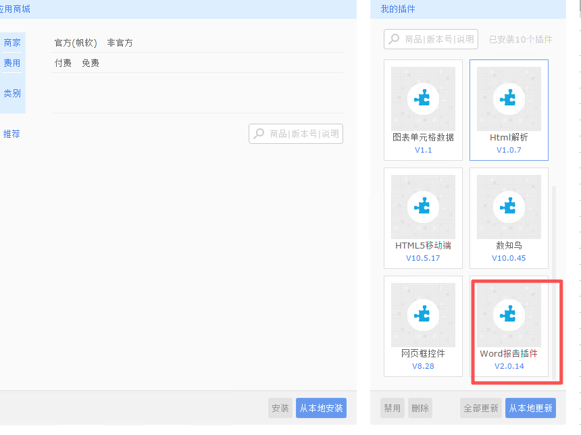Screen dimensions: 581x435
Task: Filter by 非官方 merchant
Action: pos(120,43)
